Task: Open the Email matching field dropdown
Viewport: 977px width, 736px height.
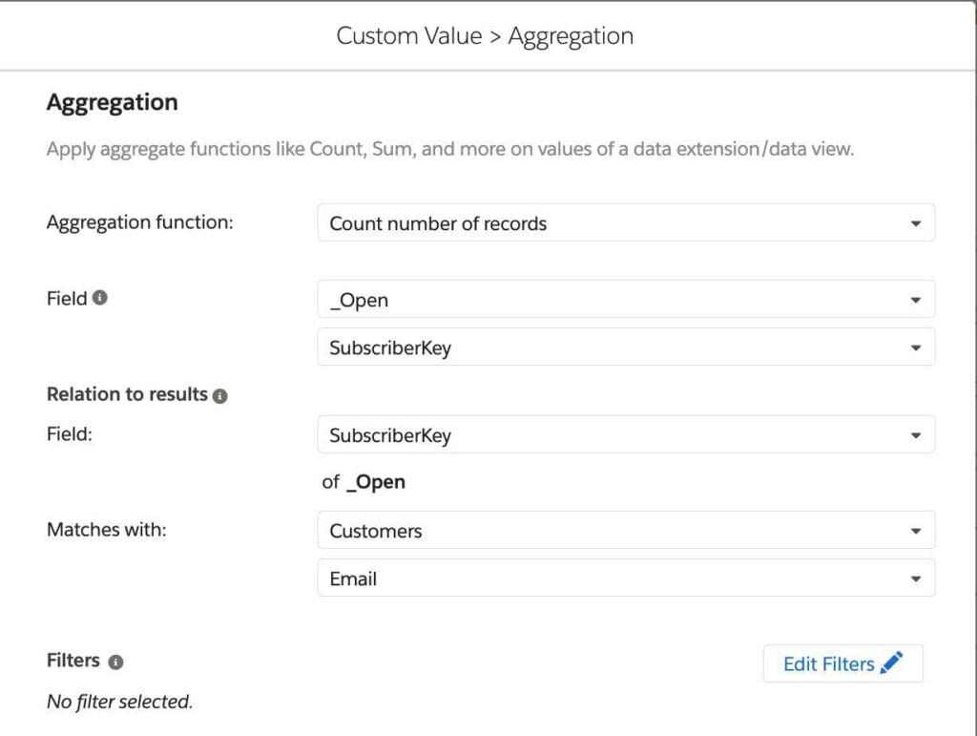Action: 626,578
